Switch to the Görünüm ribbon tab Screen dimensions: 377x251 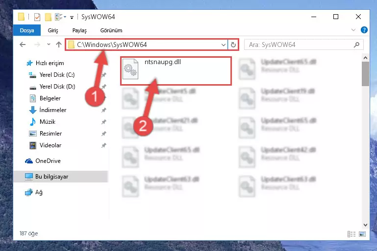(111, 30)
